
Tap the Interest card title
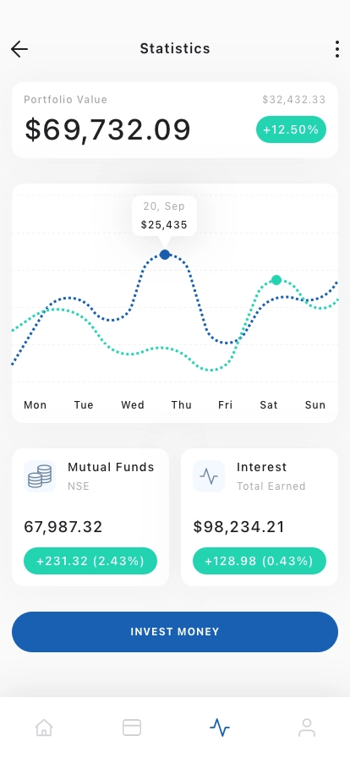(x=261, y=468)
